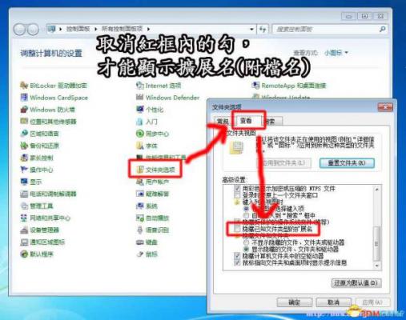The height and width of the screenshot is (320, 406).
Task: Open the 设备管理器 (Device Manager) item
Action: click(39, 230)
